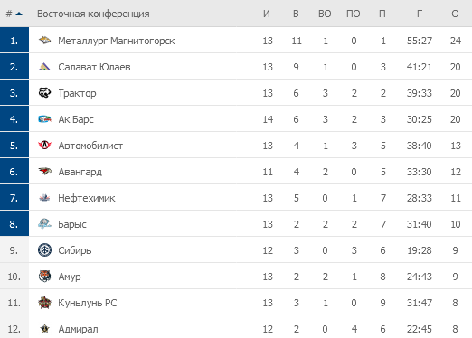Sort table by the О points column
The image size is (472, 338).
click(x=455, y=14)
